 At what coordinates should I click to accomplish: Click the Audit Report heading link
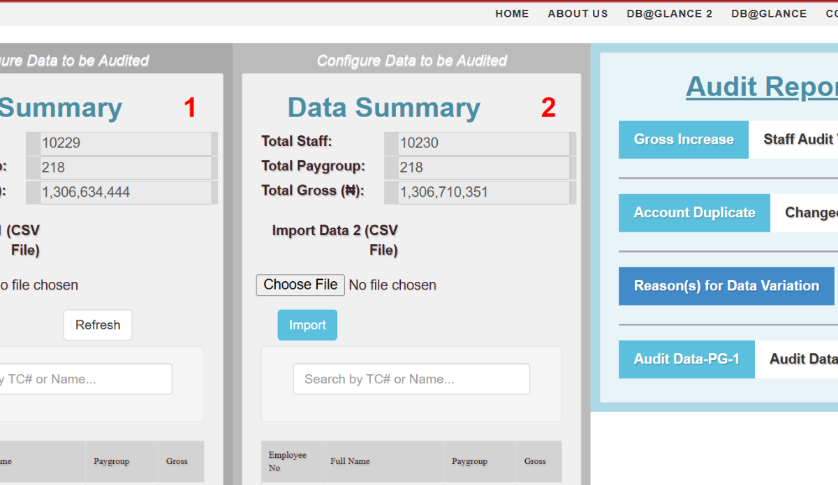tap(761, 87)
